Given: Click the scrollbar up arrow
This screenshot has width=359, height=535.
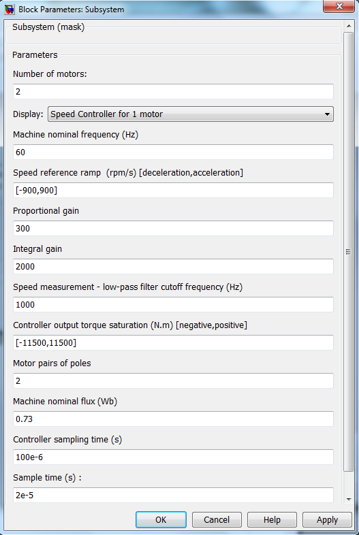Looking at the screenshot, I should [x=348, y=27].
